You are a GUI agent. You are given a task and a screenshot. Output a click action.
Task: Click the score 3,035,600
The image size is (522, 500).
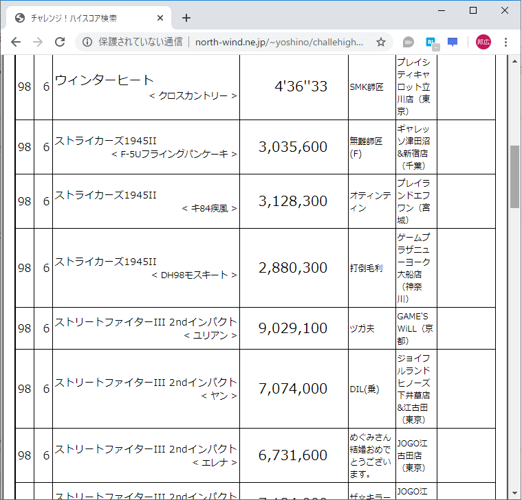[x=293, y=147]
